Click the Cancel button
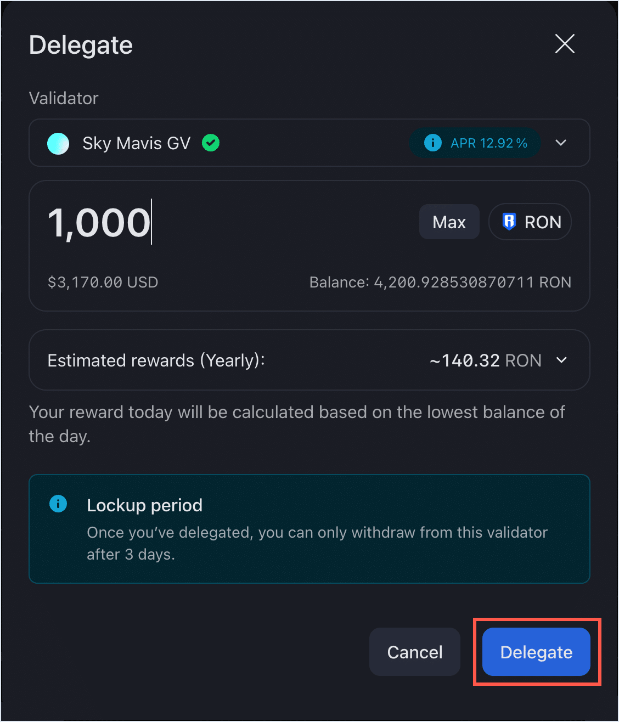The image size is (619, 722). click(414, 652)
